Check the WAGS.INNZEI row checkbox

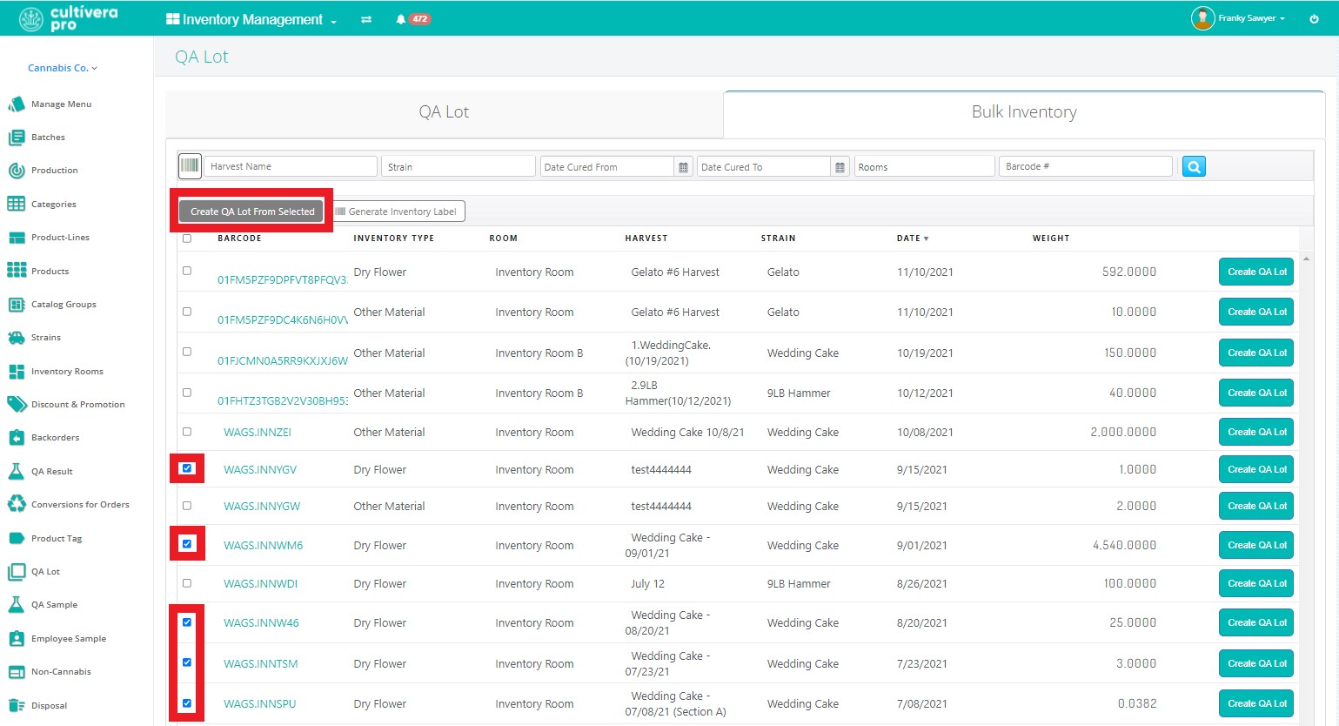coord(187,431)
